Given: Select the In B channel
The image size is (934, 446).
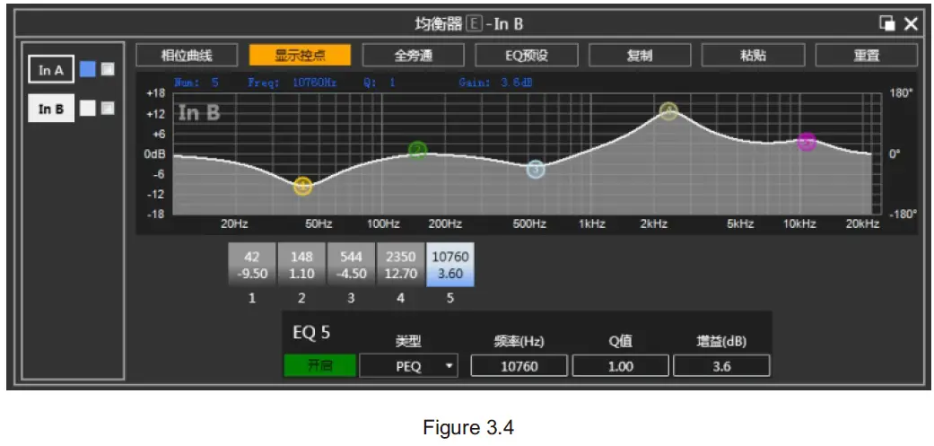Looking at the screenshot, I should point(51,109).
